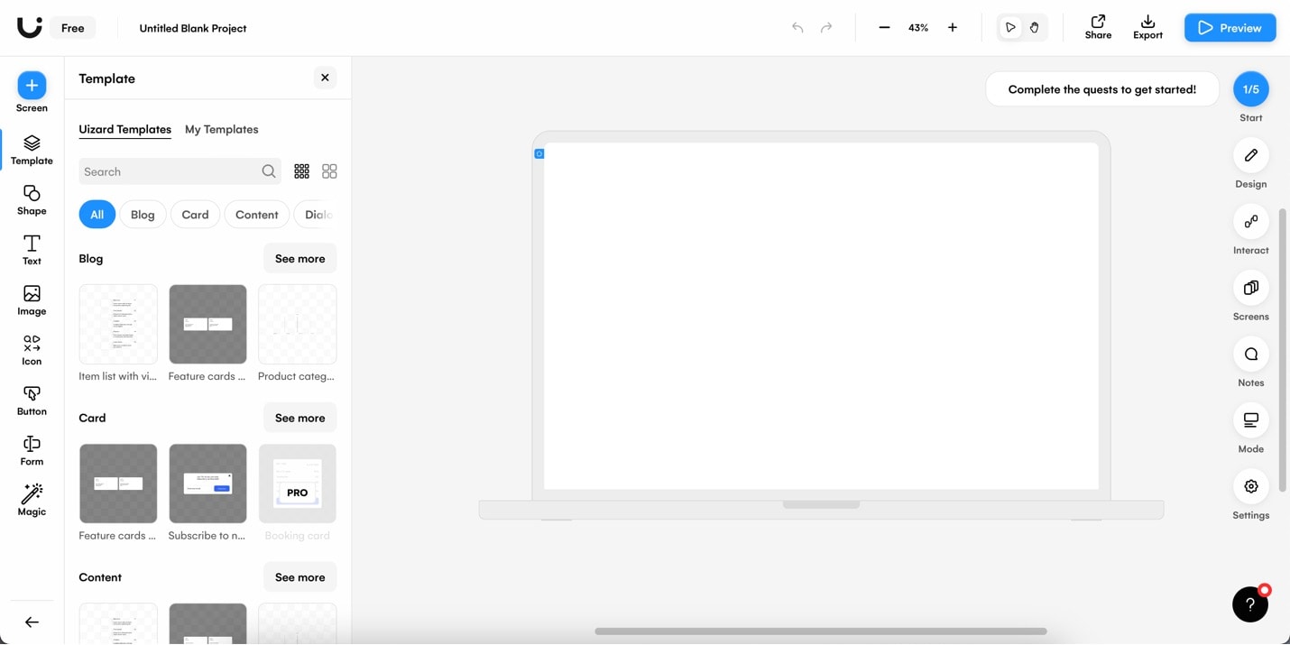Select the screen handle on canvas
The image size is (1290, 645).
pyautogui.click(x=539, y=154)
